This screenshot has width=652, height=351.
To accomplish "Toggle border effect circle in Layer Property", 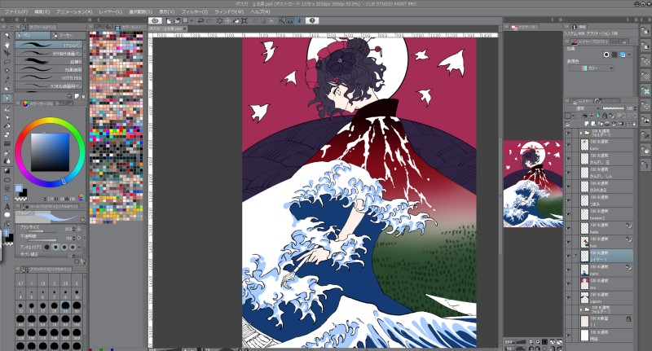I will point(606,55).
